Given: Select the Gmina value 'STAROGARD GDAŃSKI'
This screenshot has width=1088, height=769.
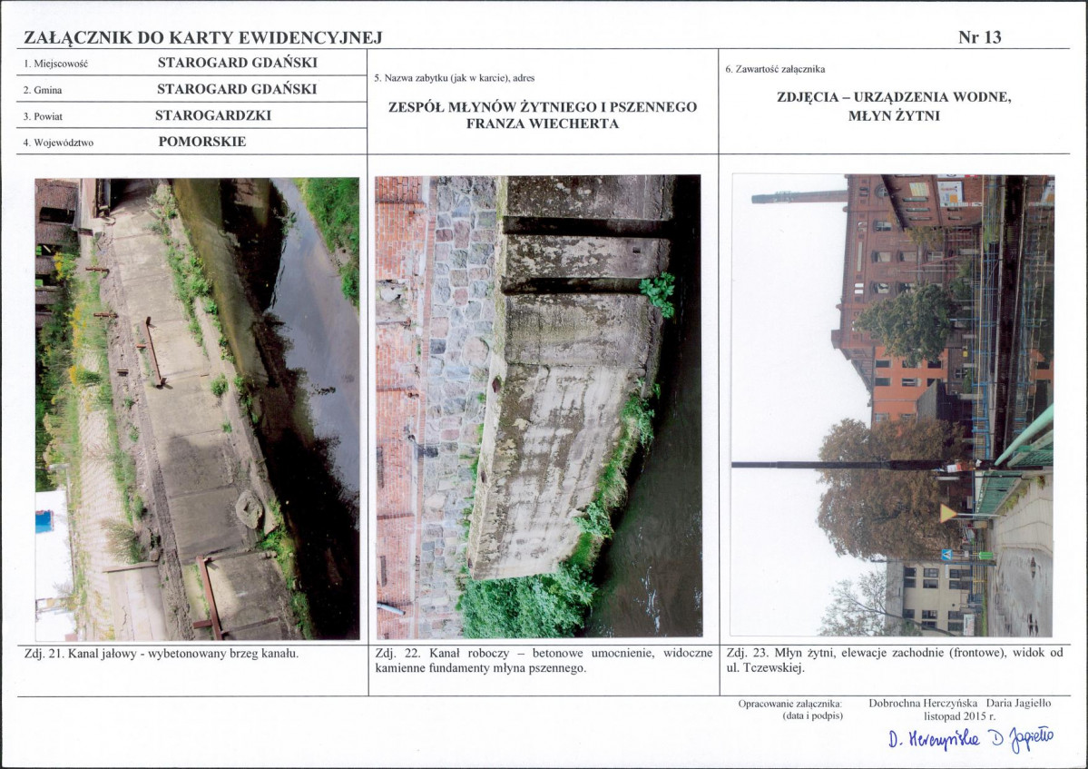Looking at the screenshot, I should (237, 89).
